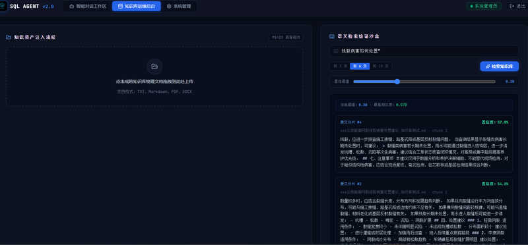528x245 pixels.
Task: Click the source filename ending chunk 3
Action: click(393, 130)
